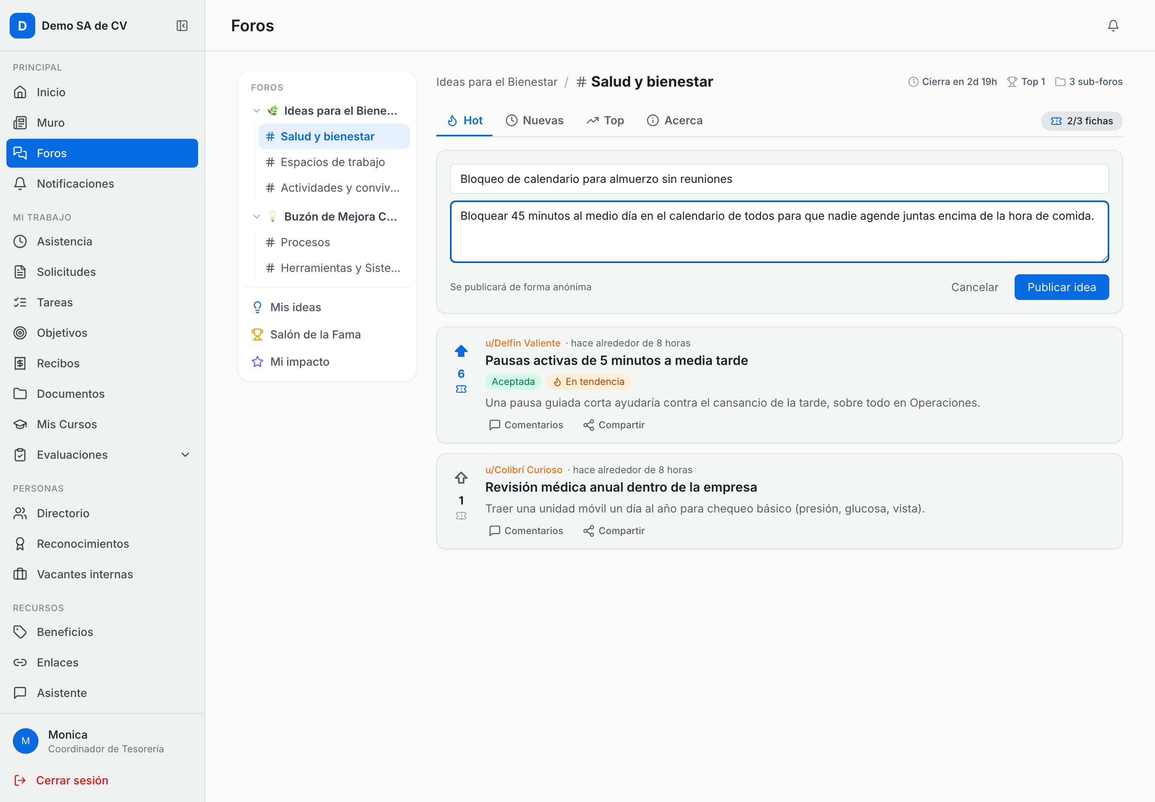Screen dimensions: 1155x802
Task: Cancel the new idea draft
Action: click(x=974, y=287)
